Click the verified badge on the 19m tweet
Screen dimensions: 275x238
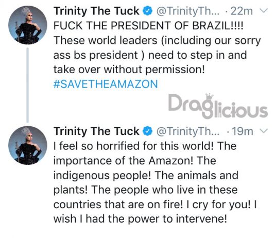tap(148, 131)
